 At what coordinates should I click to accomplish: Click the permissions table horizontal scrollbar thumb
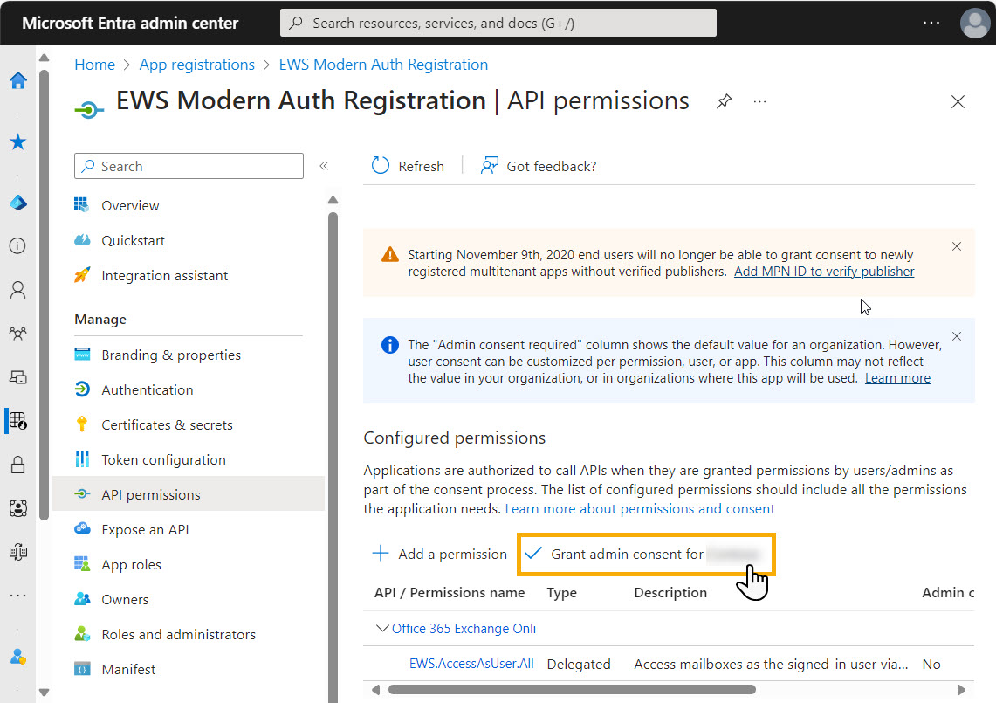point(572,690)
